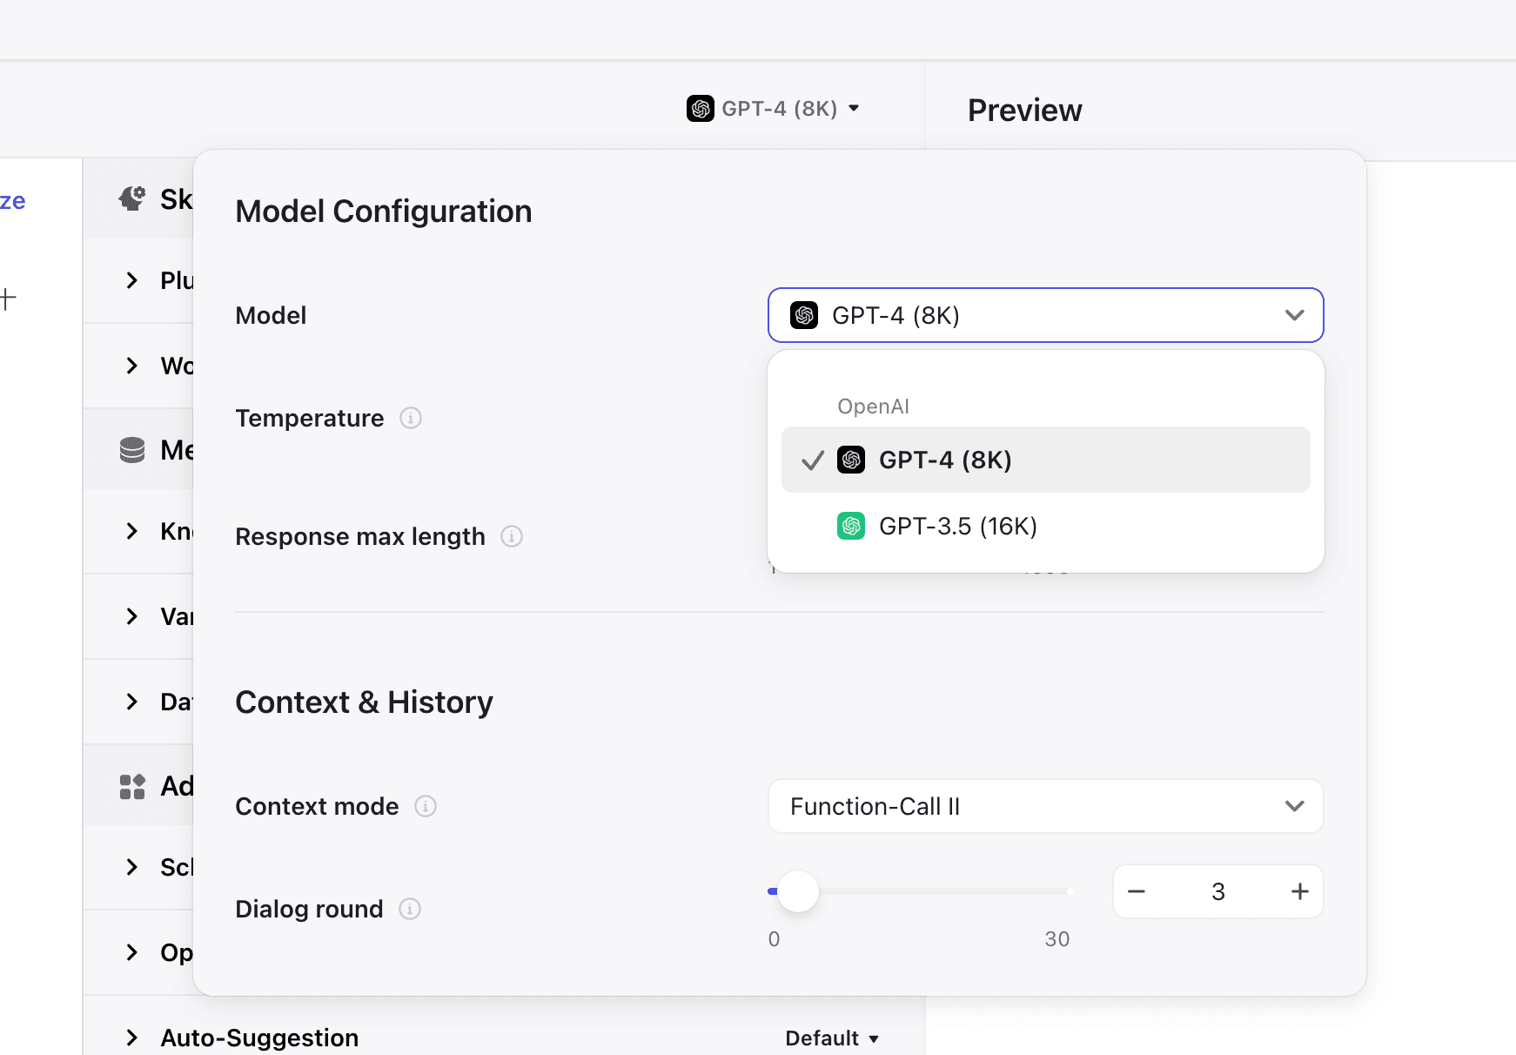
Task: Click the Context mode info icon
Action: tap(426, 806)
